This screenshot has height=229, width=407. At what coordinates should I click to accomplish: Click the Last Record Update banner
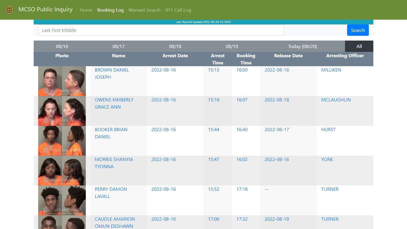point(203,22)
